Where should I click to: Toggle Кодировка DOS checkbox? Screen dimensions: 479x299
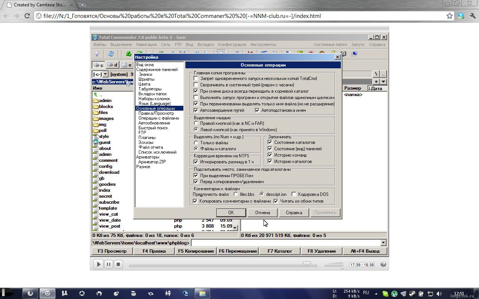coord(294,194)
